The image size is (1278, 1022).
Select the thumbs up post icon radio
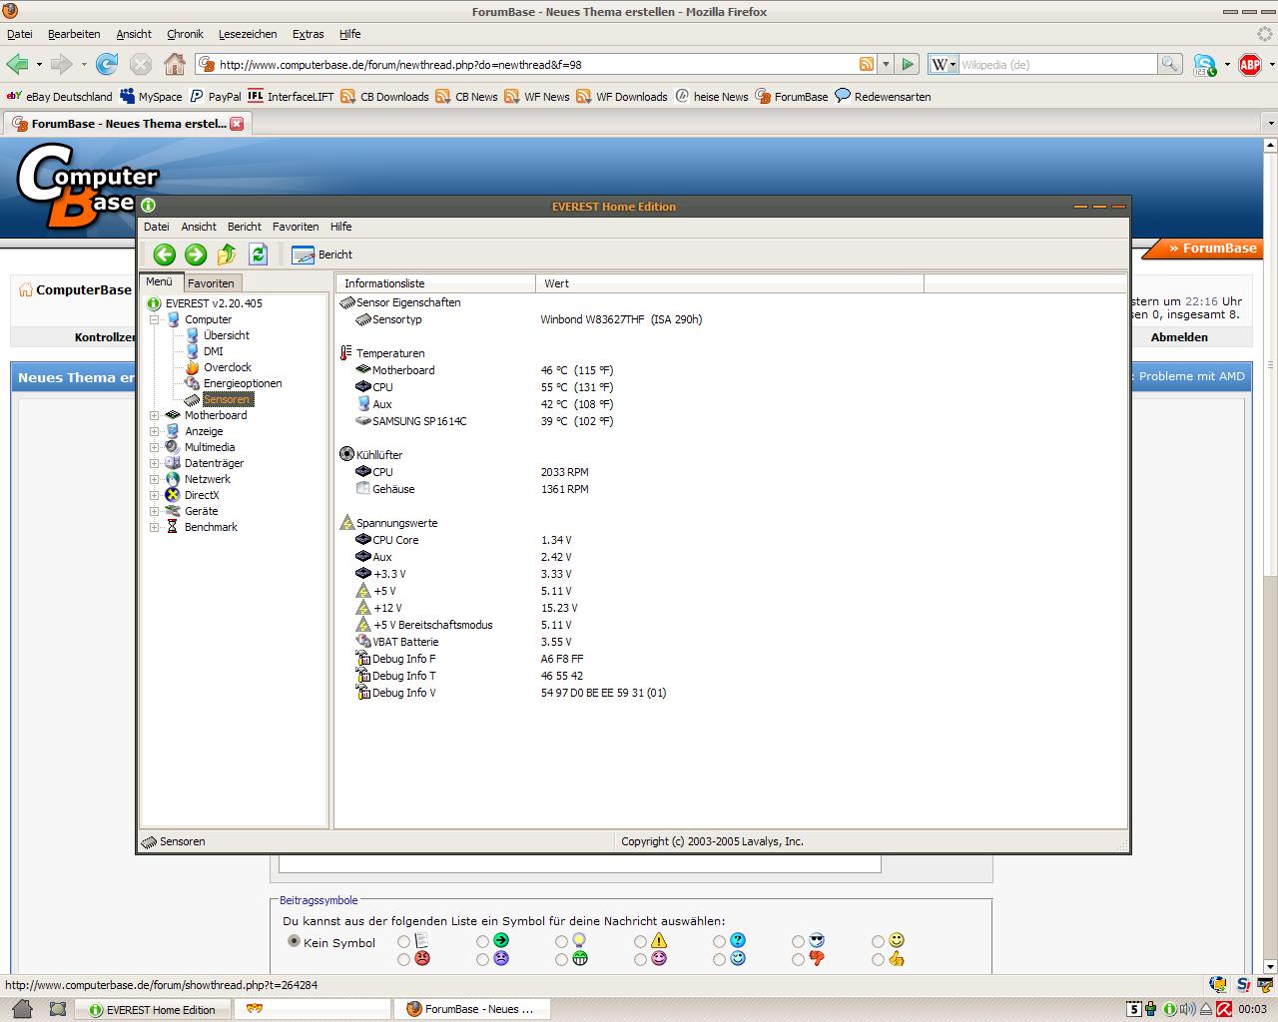[x=878, y=959]
